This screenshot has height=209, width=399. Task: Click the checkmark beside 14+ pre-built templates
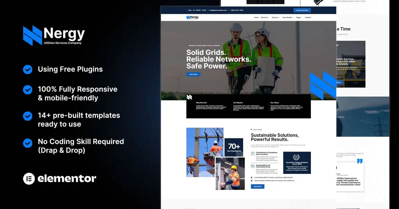(x=28, y=116)
